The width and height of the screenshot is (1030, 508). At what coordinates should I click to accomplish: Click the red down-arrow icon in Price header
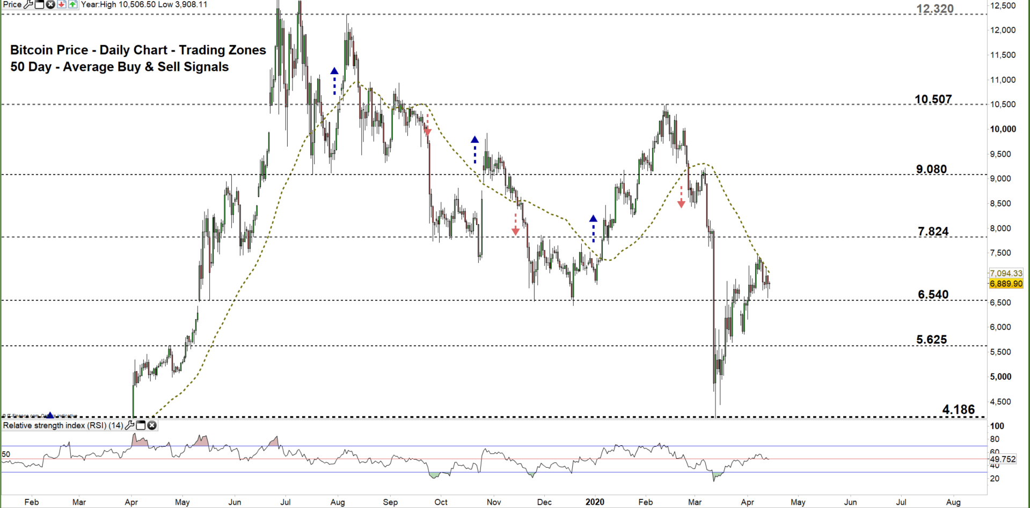click(62, 5)
